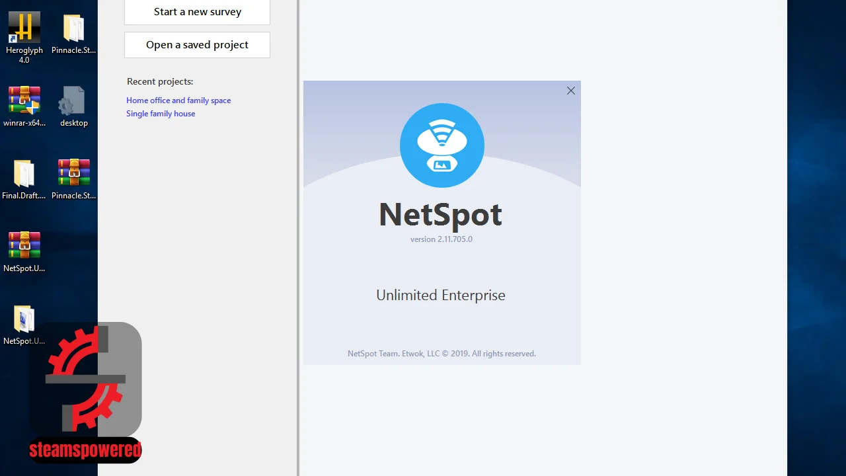
Task: Open the top Pinnacle.St... folder icon
Action: click(x=74, y=29)
